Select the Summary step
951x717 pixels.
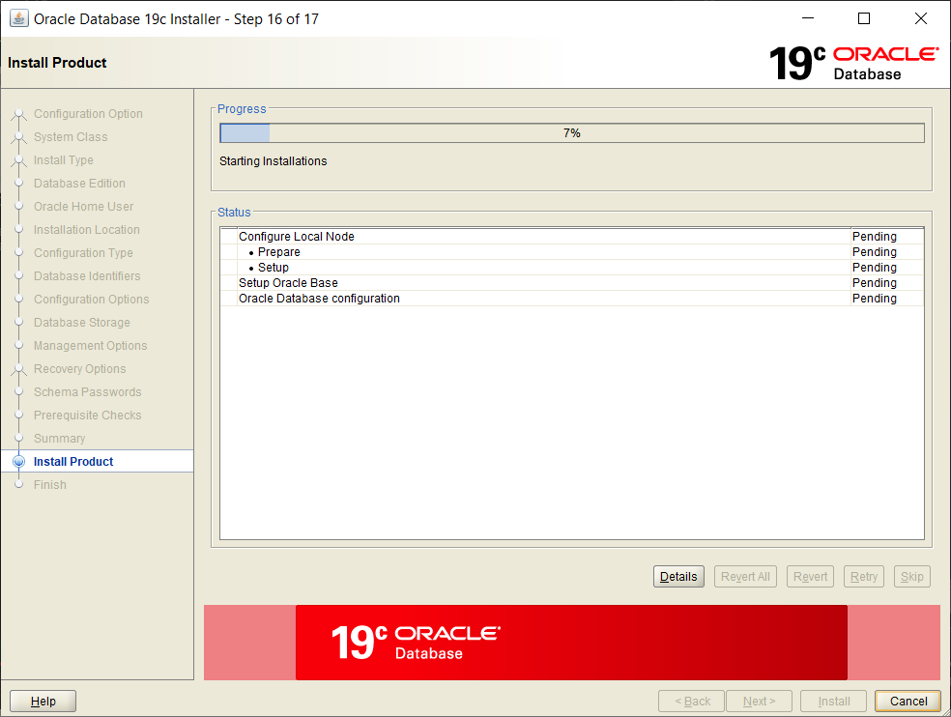(59, 439)
